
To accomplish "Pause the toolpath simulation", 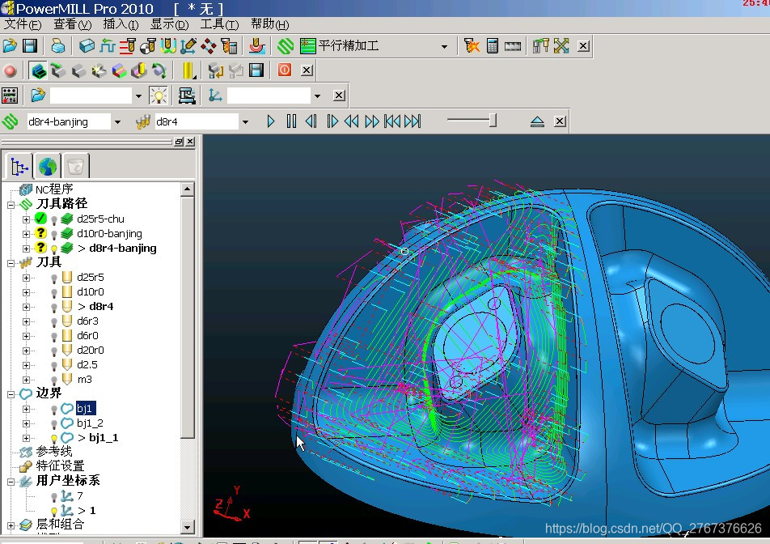I will (x=291, y=121).
